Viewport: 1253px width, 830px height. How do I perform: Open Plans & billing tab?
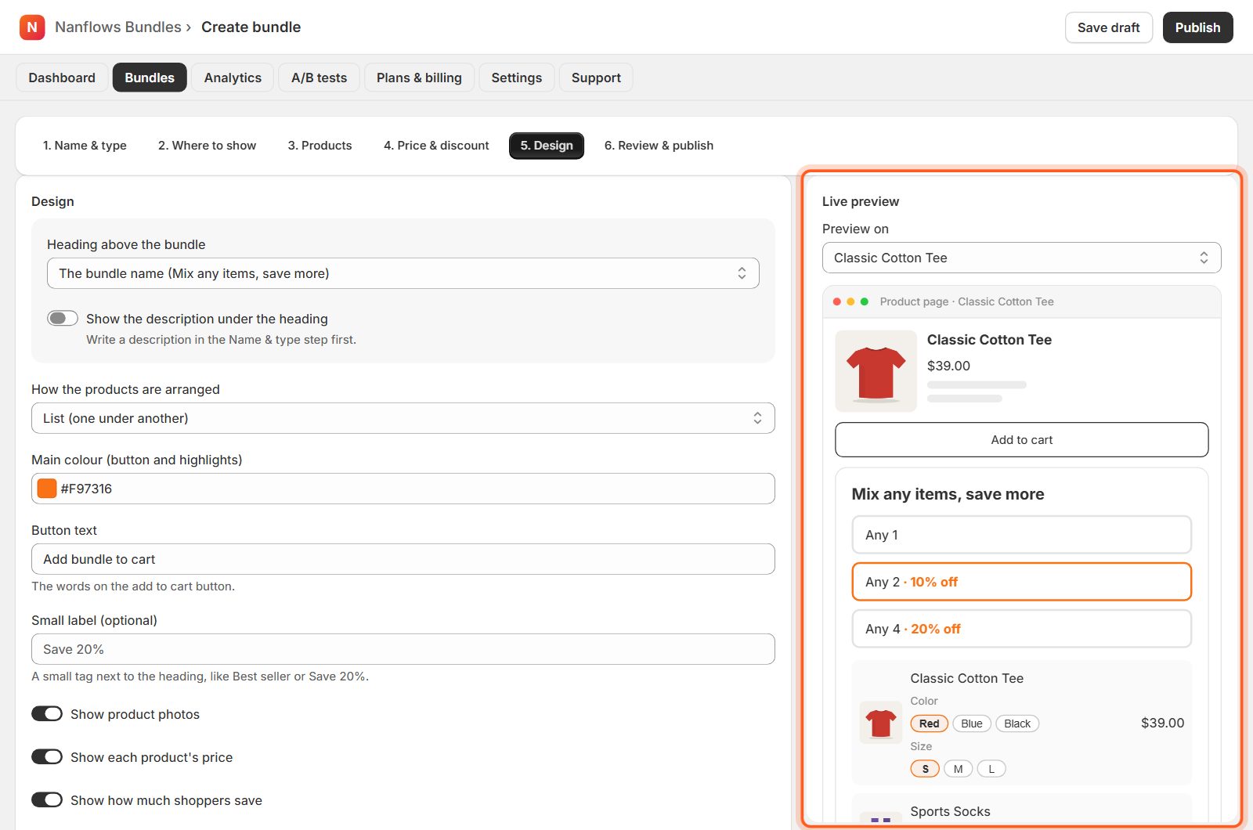click(419, 78)
